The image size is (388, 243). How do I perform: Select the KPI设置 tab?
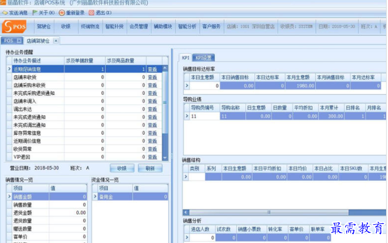(x=203, y=57)
